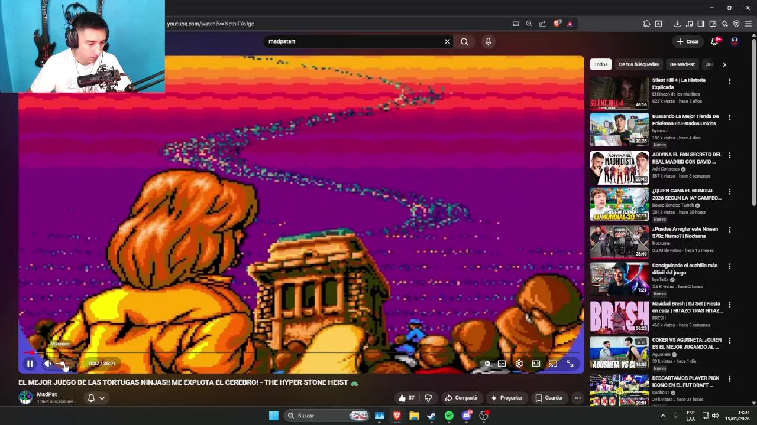The image size is (757, 425).
Task: Select the Todos filter chip
Action: coord(601,64)
